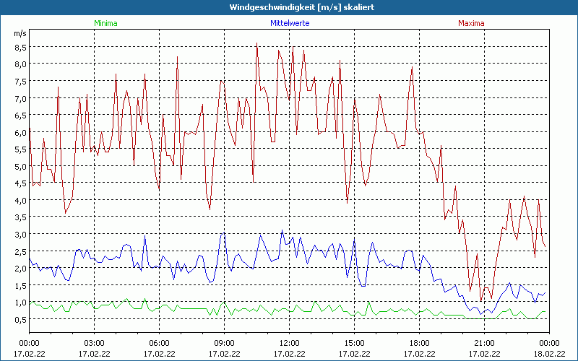
Task: Click the 4,0 y-axis value
Action: pos(20,201)
